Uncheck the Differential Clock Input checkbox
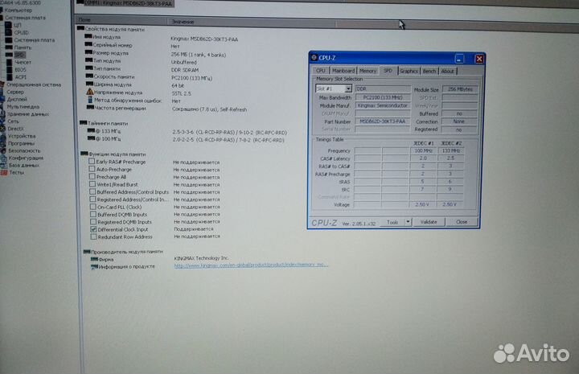Viewport: 579px width, 374px height. pyautogui.click(x=93, y=229)
